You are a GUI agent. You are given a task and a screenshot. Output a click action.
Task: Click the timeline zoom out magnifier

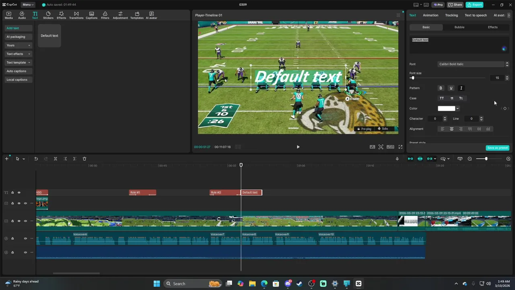tap(470, 159)
